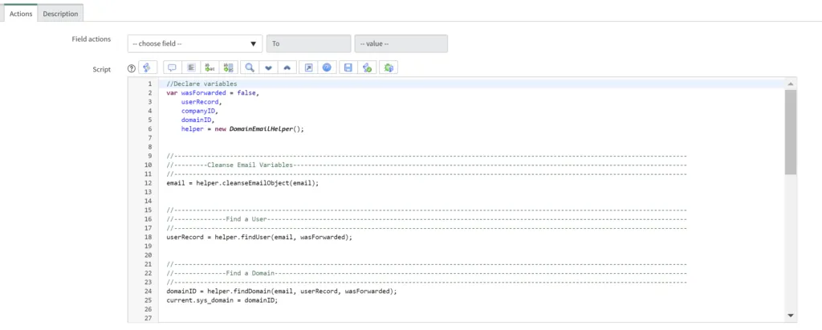Screen dimensions: 822x330
Task: Click the comment toggle speech bubble icon
Action: [172, 68]
